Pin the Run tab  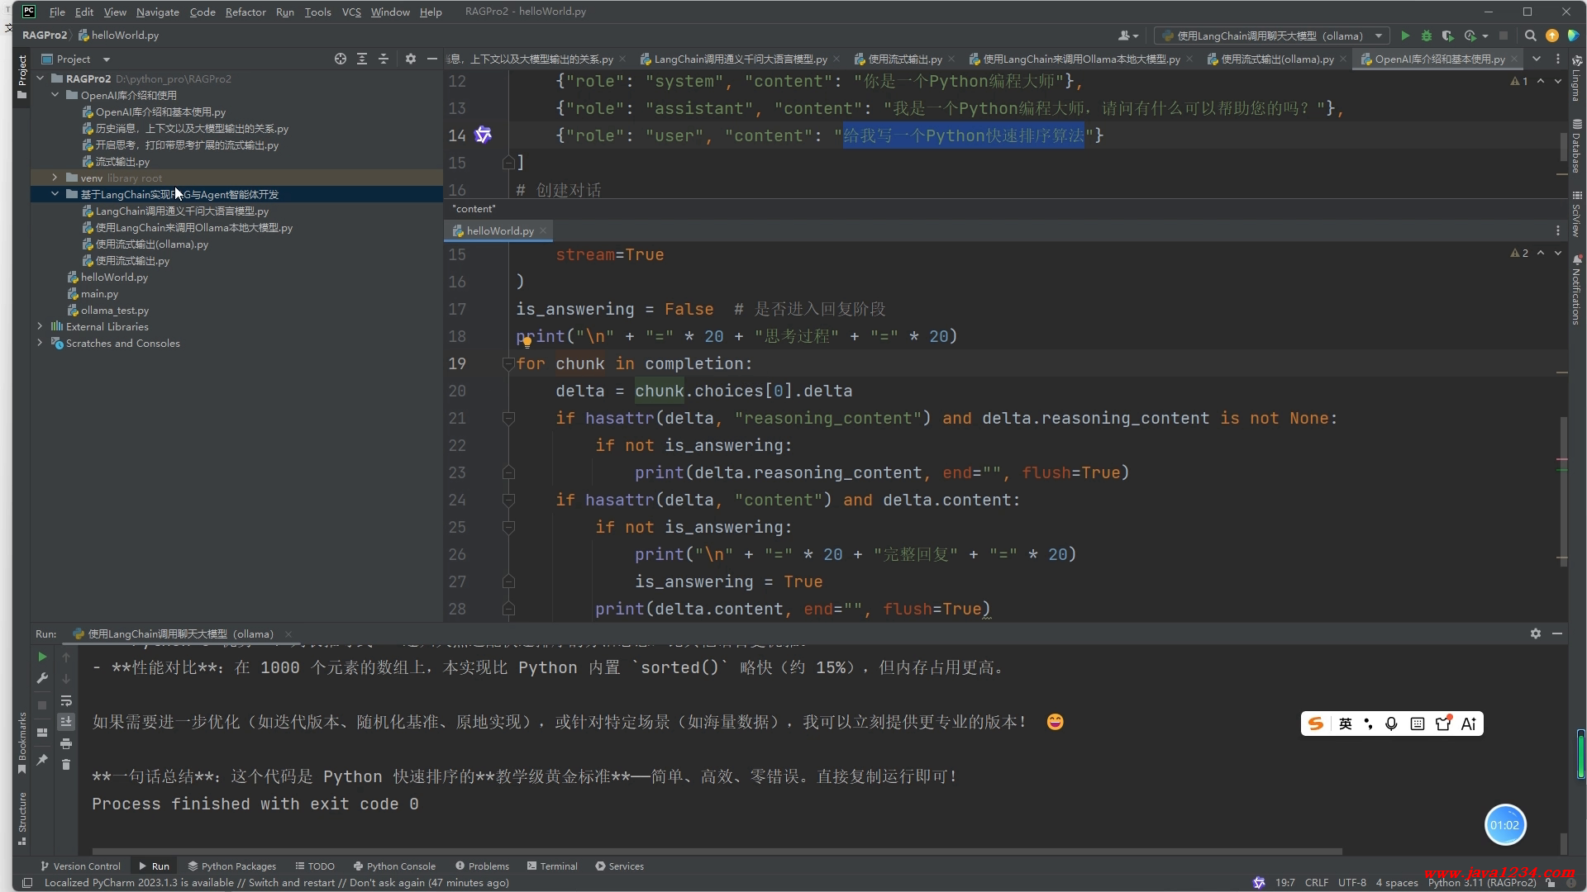pos(42,760)
